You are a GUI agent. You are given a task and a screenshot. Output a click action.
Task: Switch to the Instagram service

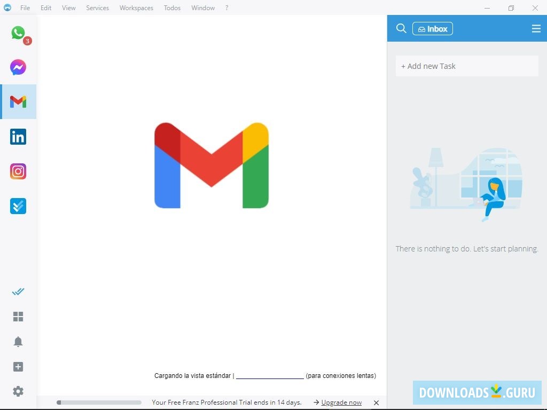tap(18, 171)
